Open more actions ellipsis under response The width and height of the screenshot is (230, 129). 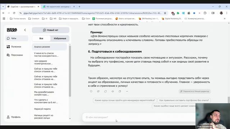(x=127, y=91)
